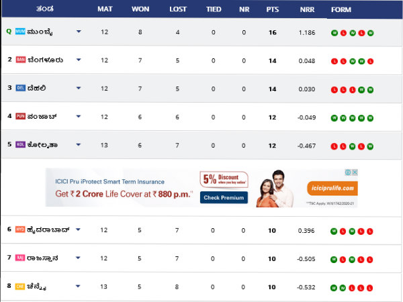Select the ಬೆಂಗಳೂರು team name
403x302 pixels.
(45, 60)
